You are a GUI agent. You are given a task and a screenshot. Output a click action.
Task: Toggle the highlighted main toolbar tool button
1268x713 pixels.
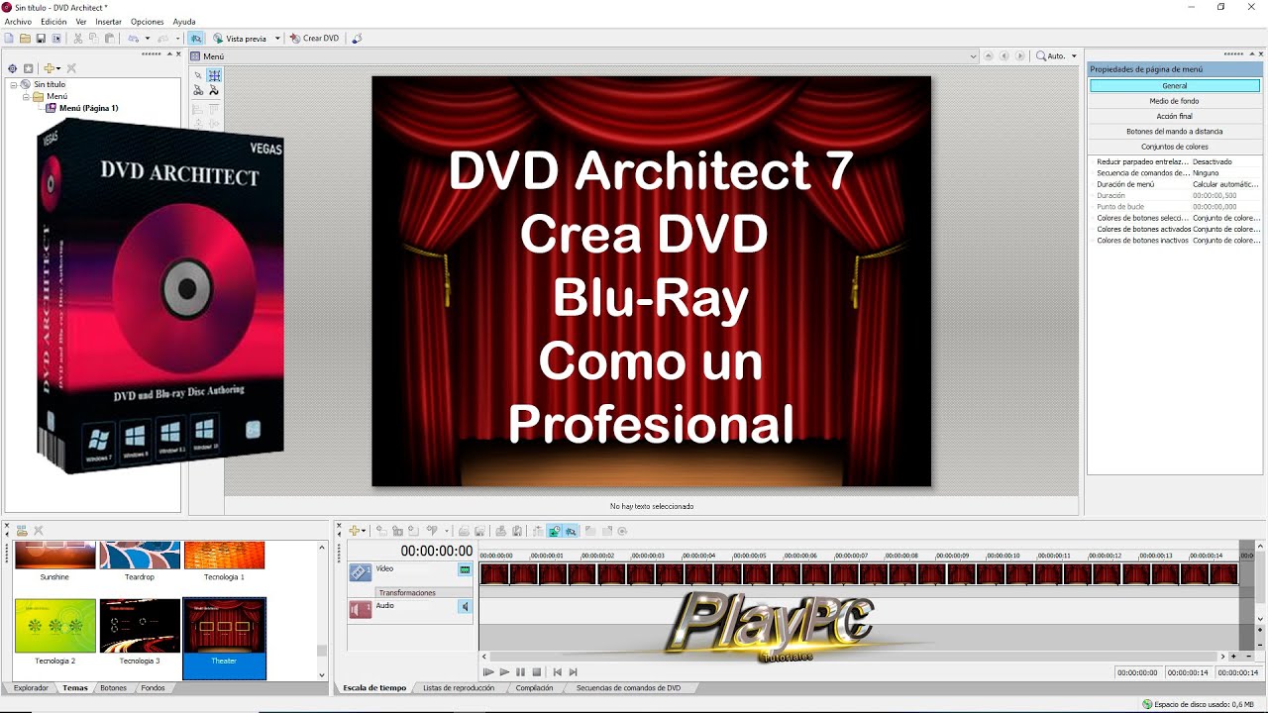[196, 39]
